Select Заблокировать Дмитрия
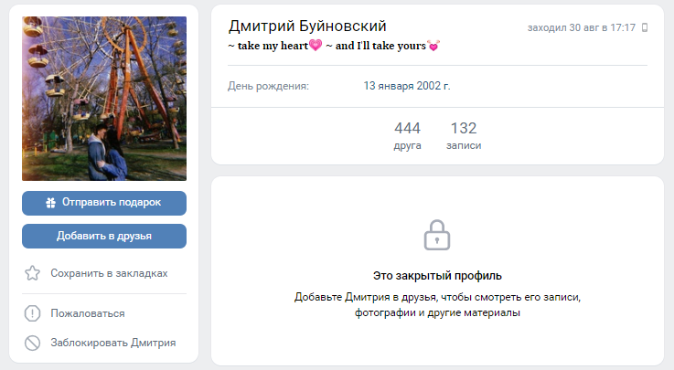674x370 pixels. click(x=113, y=343)
